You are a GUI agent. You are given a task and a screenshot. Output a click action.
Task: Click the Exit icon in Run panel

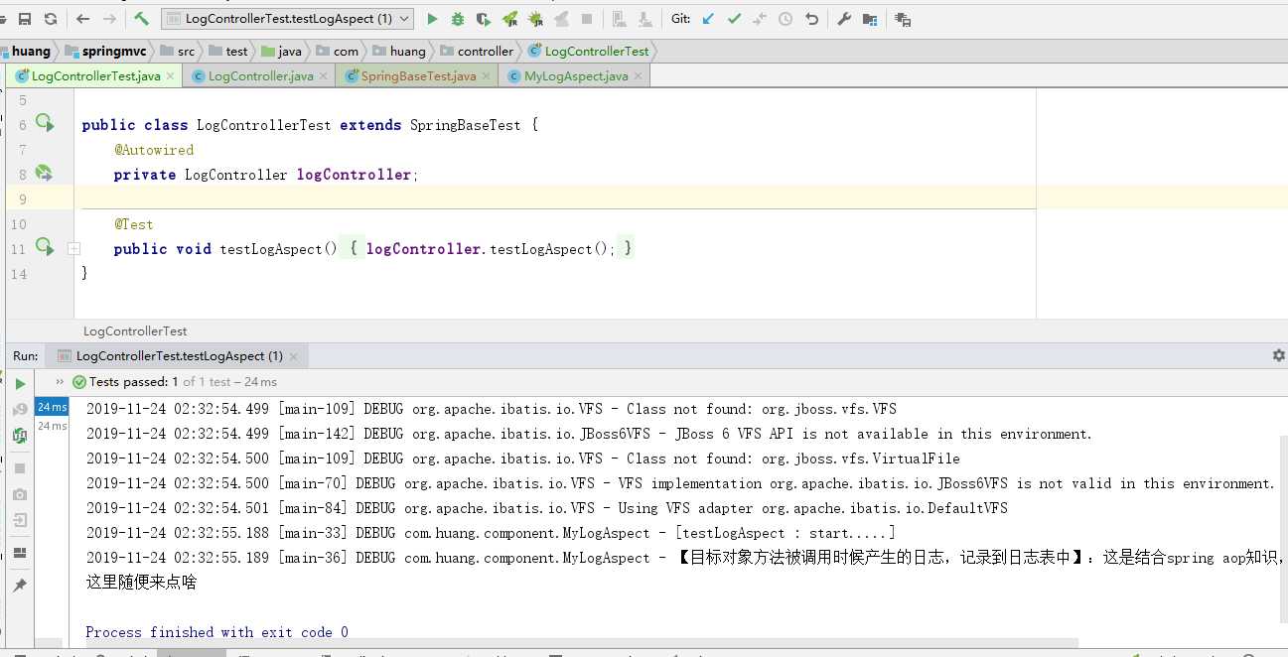click(x=20, y=520)
